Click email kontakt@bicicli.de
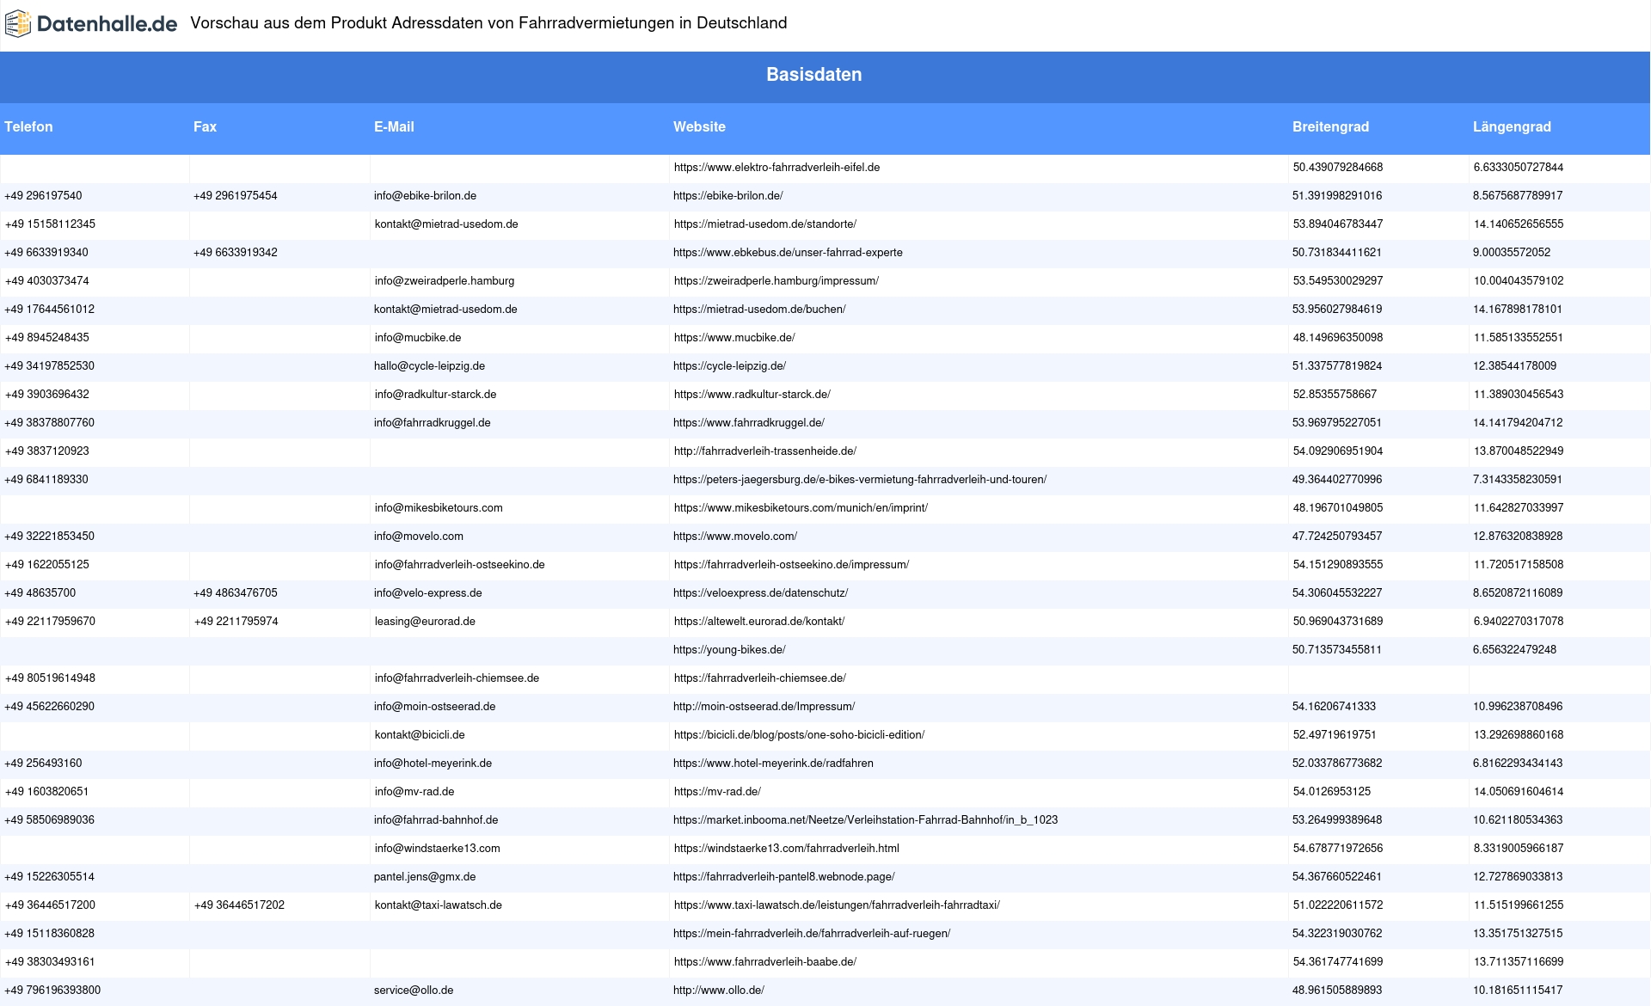The width and height of the screenshot is (1651, 1006). [420, 735]
